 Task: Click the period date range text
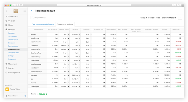click(161, 18)
